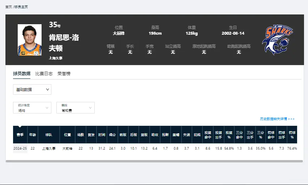Click the 上海久事 team name under the player name
This screenshot has height=185, width=308.
pos(56,58)
